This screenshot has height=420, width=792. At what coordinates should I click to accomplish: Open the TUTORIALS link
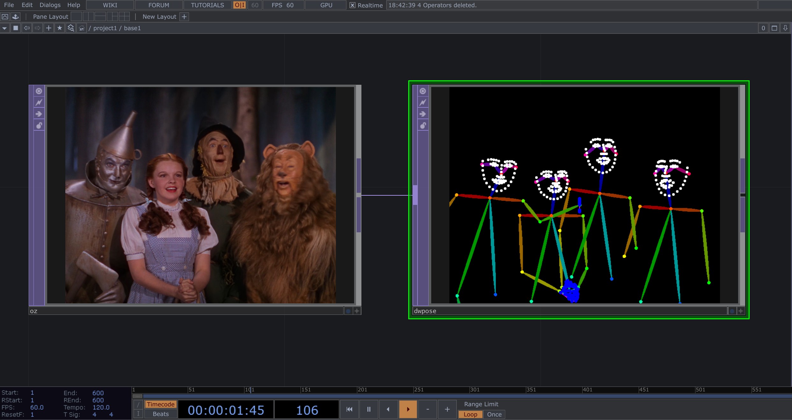coord(207,5)
